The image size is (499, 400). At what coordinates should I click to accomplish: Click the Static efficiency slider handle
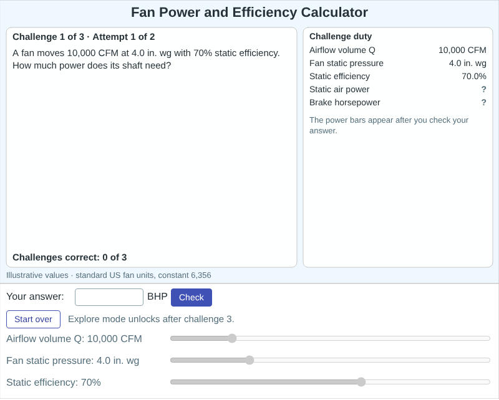[x=361, y=382]
